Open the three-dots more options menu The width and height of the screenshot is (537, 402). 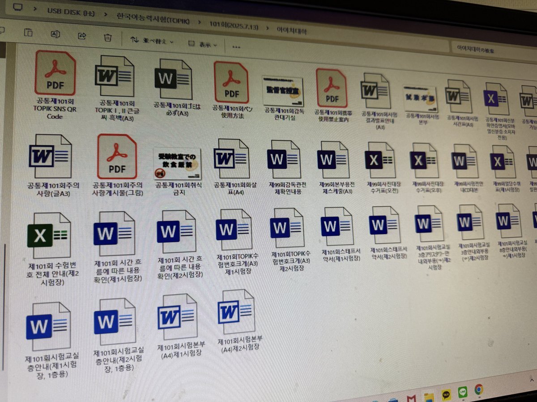pyautogui.click(x=236, y=46)
